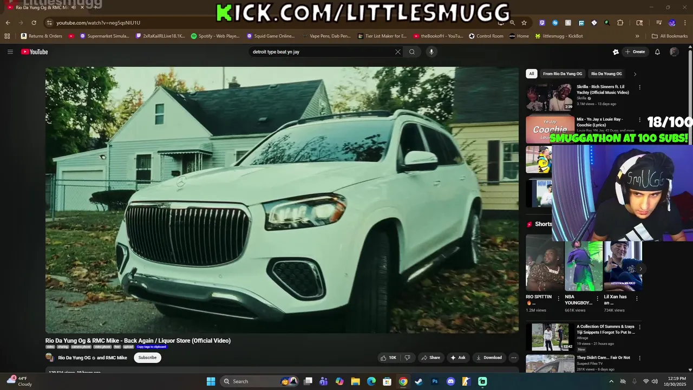Open Chrome media controls icon
Screen dimensions: 693x390
click(x=659, y=23)
